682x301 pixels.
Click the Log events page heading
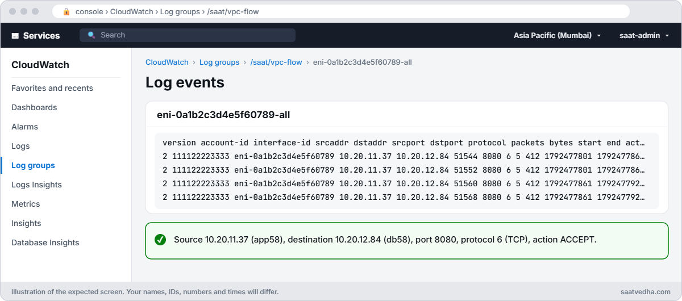tap(185, 82)
